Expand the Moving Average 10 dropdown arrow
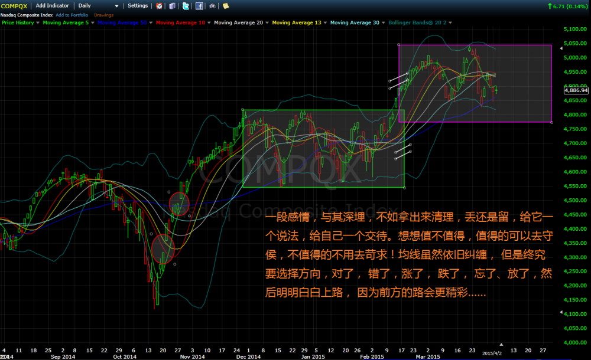The height and width of the screenshot is (360, 591). coord(209,23)
